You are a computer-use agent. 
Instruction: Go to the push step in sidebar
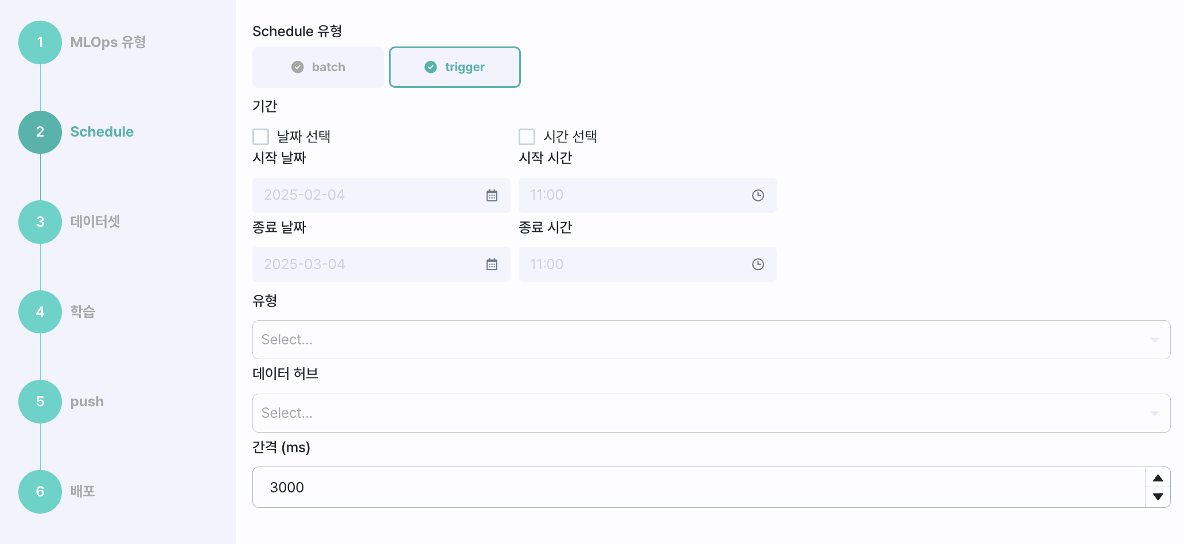click(x=87, y=402)
